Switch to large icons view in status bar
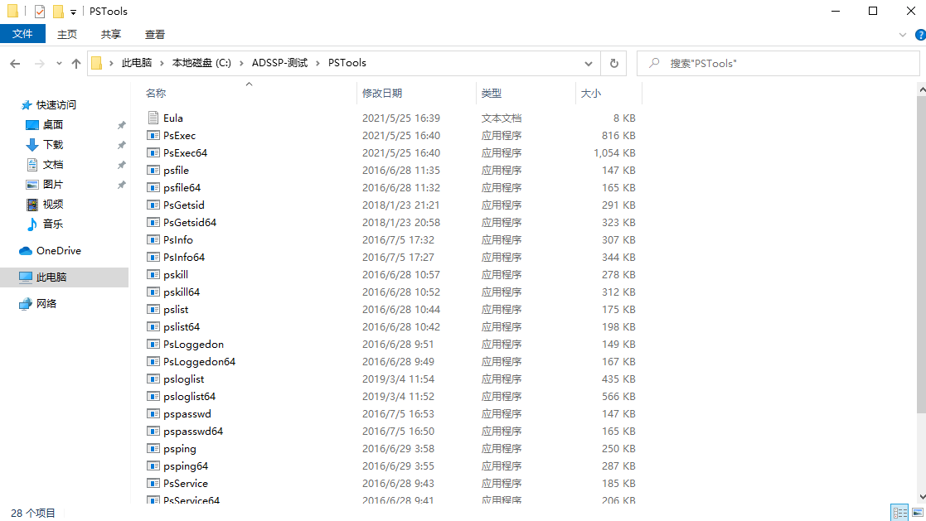The image size is (926, 521). 919,513
